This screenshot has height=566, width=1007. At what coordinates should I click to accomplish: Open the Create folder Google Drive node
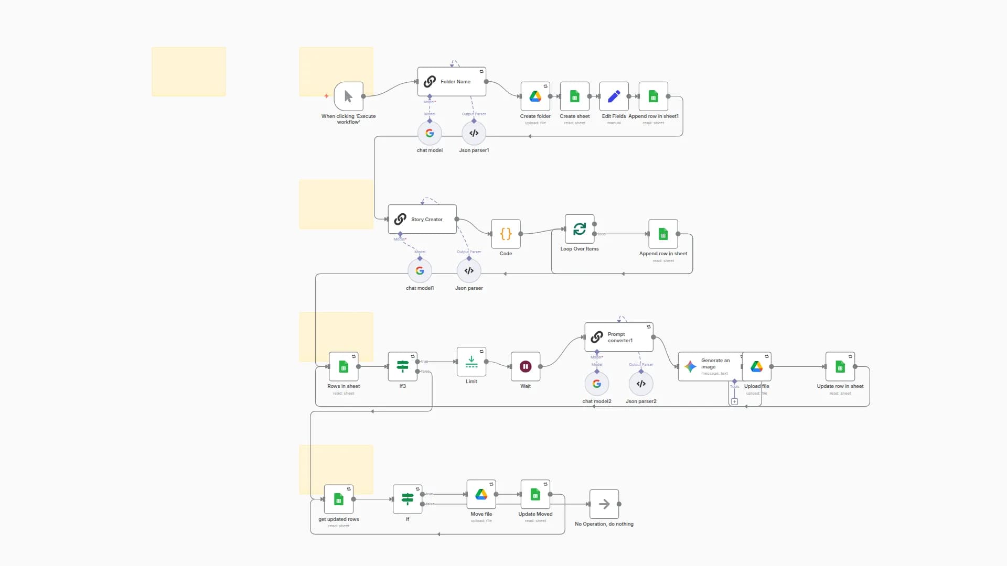pyautogui.click(x=535, y=97)
